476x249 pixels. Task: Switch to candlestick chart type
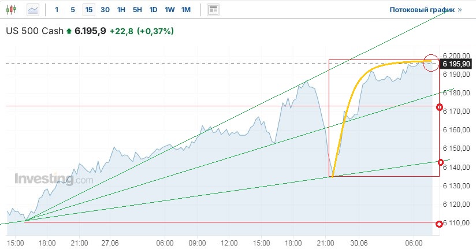coord(13,10)
